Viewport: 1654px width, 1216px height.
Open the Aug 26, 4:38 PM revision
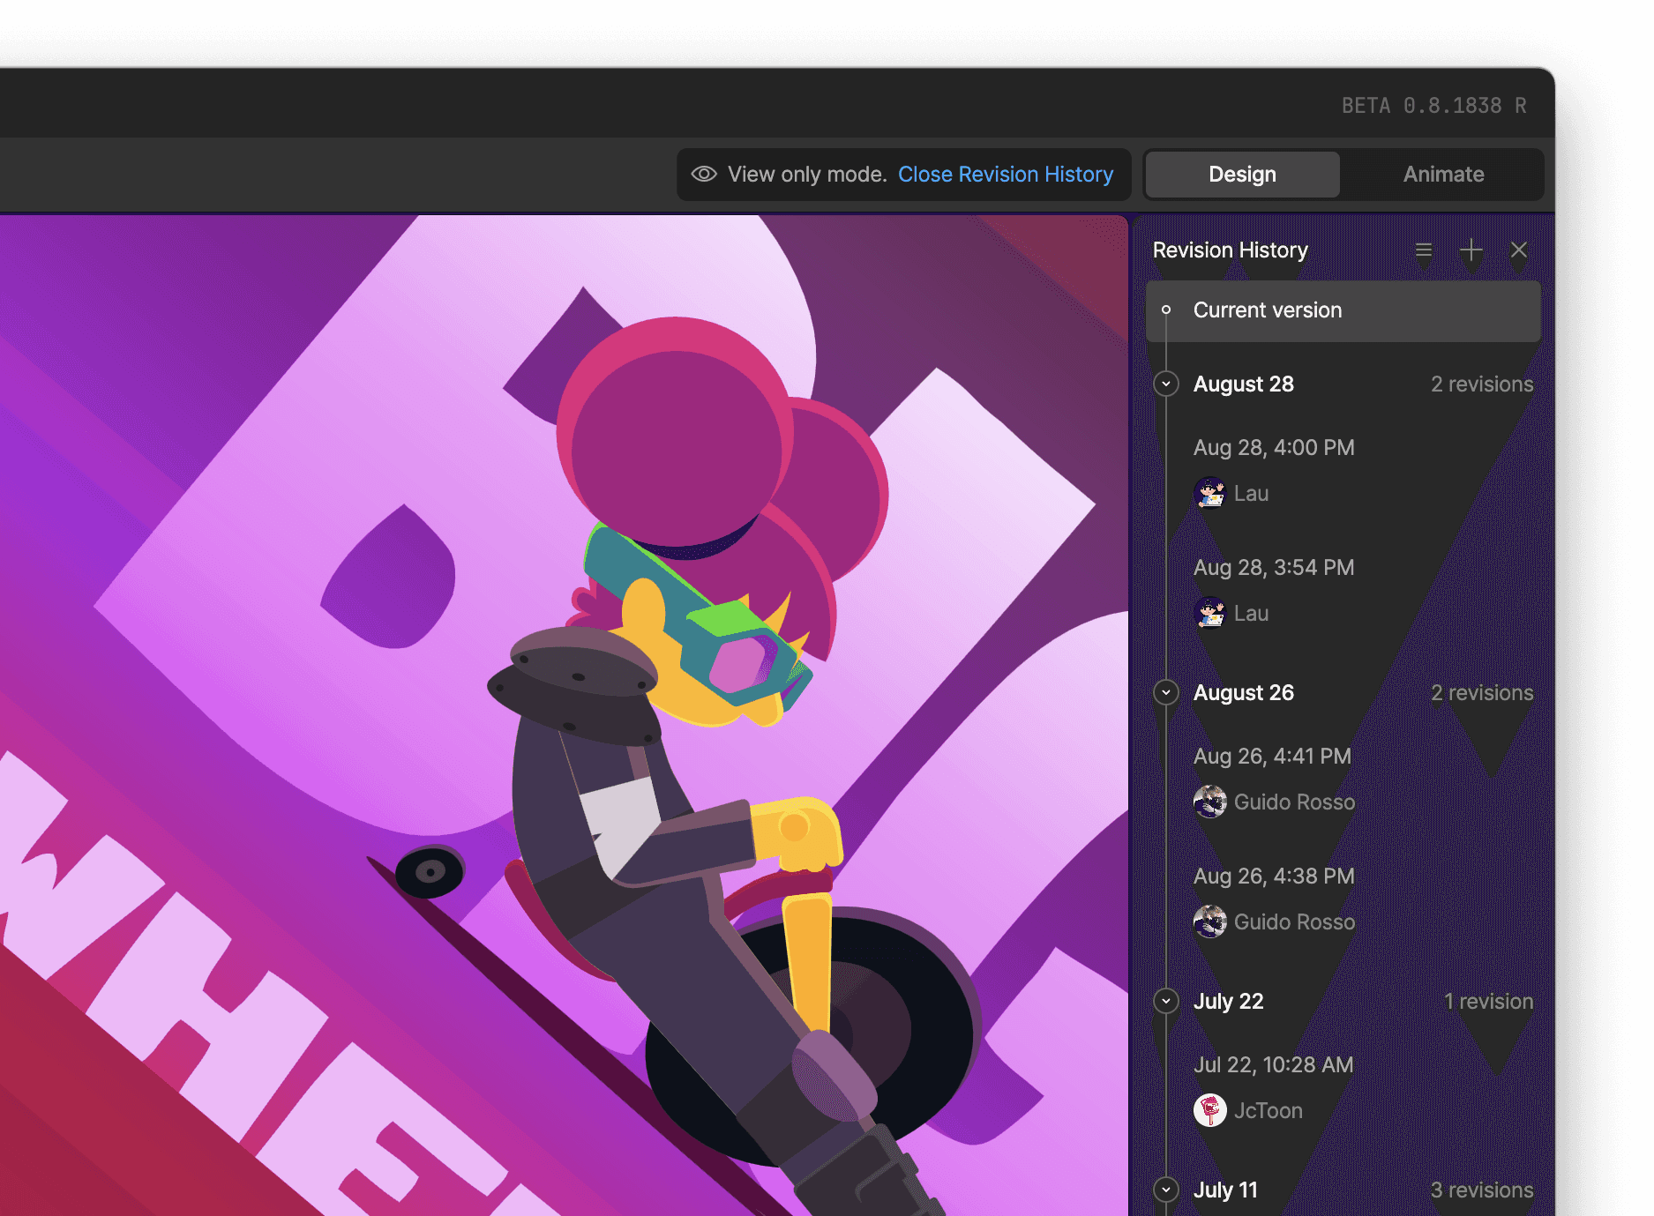pyautogui.click(x=1274, y=877)
